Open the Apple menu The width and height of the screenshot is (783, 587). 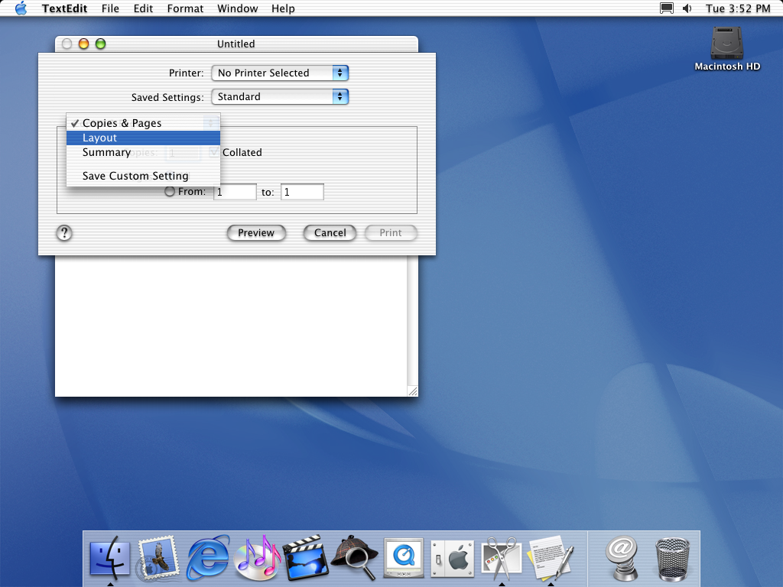pyautogui.click(x=21, y=8)
